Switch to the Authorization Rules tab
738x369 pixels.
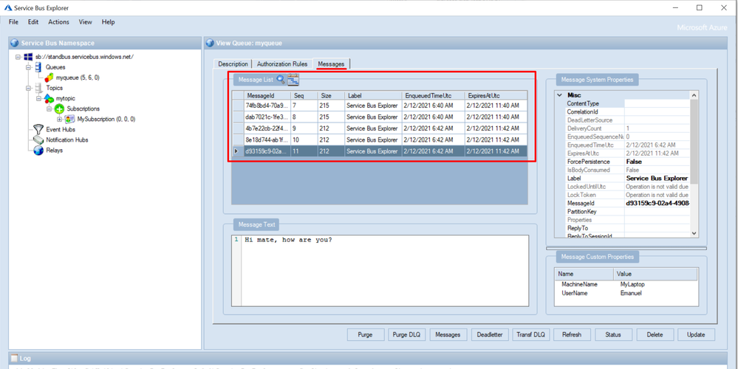point(282,64)
